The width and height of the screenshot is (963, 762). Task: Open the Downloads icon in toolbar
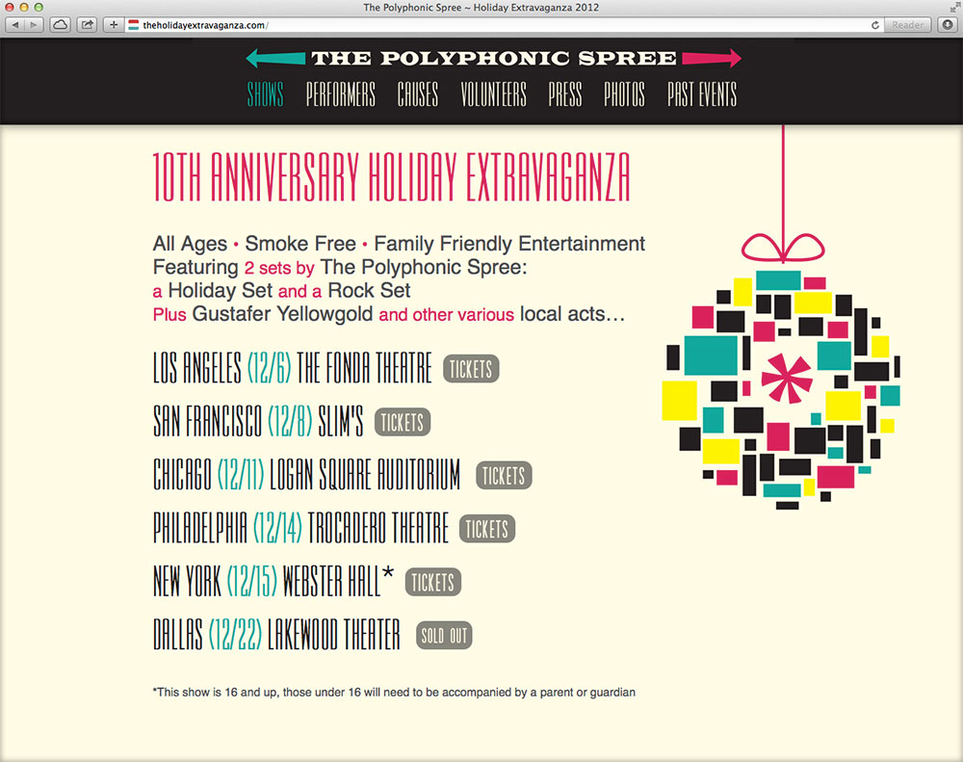pyautogui.click(x=948, y=25)
